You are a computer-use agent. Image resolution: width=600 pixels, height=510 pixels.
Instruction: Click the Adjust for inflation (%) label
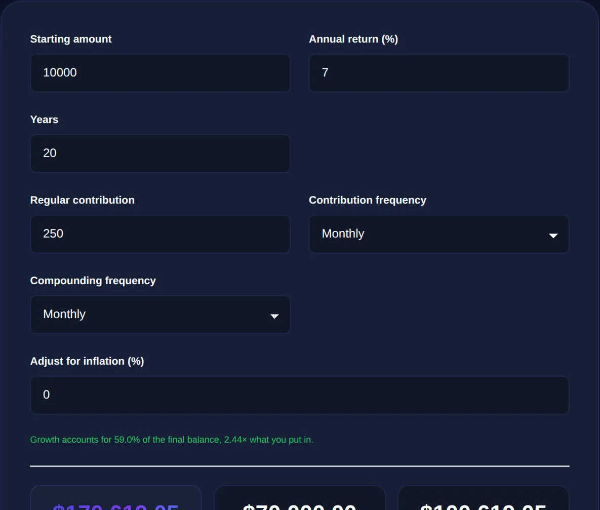87,361
